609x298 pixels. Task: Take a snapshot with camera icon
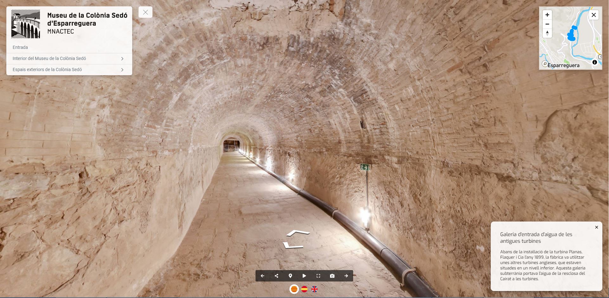click(x=332, y=276)
